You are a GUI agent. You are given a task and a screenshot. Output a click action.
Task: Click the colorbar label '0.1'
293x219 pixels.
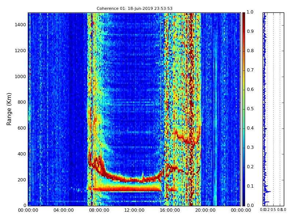click(250, 187)
